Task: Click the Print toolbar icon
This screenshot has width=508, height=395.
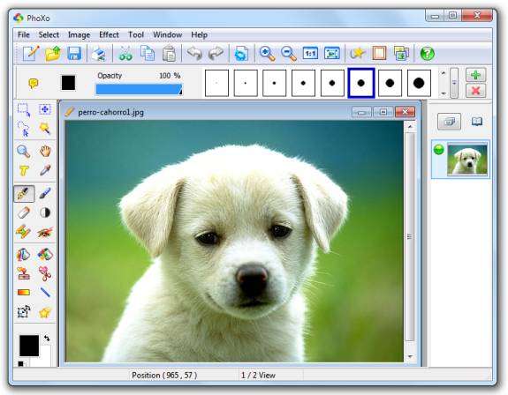Action: [98, 53]
